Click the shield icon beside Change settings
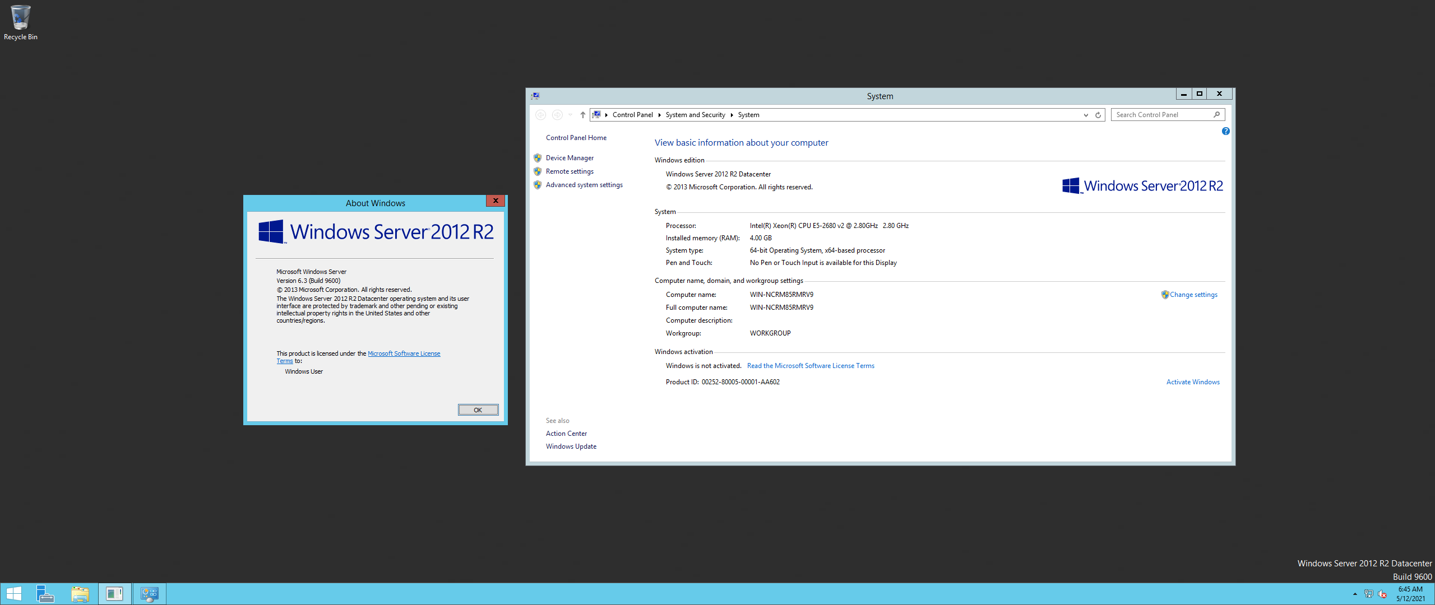1435x605 pixels. pyautogui.click(x=1165, y=295)
